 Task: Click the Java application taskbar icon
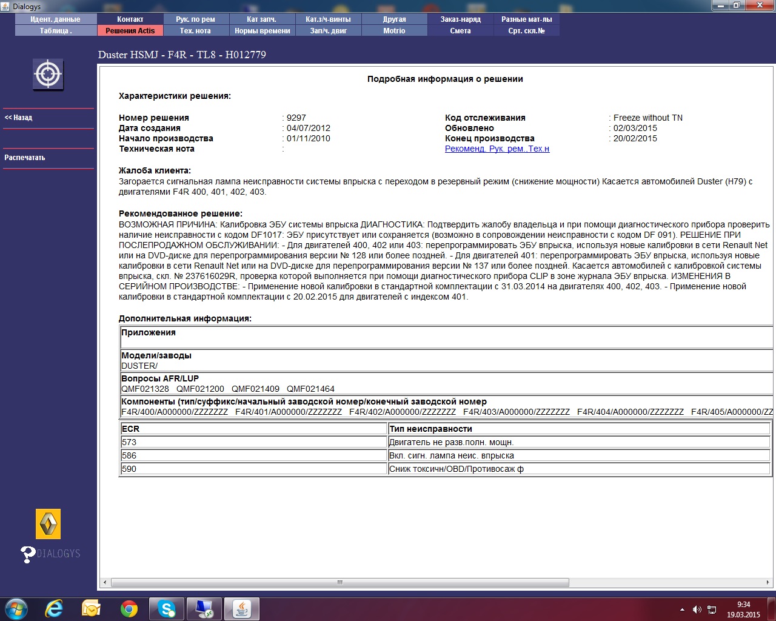point(242,608)
